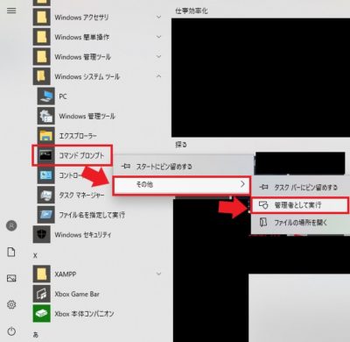Select 管理者として実行 (Run as administrator)
Viewport: 350px width, 342px height.
coord(299,205)
